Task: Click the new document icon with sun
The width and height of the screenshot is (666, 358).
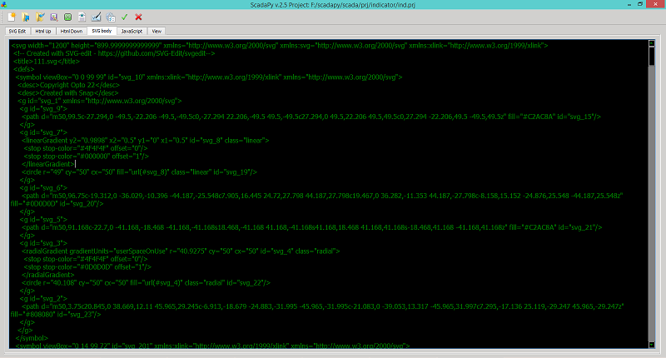Action: point(12,17)
